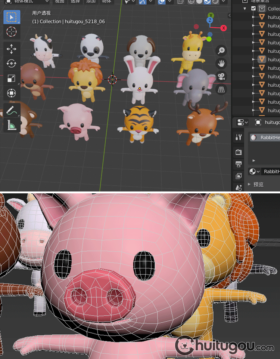Click the RabbitH material name field

click(x=270, y=171)
